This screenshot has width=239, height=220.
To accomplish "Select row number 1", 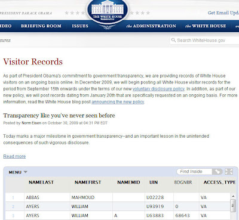I will click(13, 197).
